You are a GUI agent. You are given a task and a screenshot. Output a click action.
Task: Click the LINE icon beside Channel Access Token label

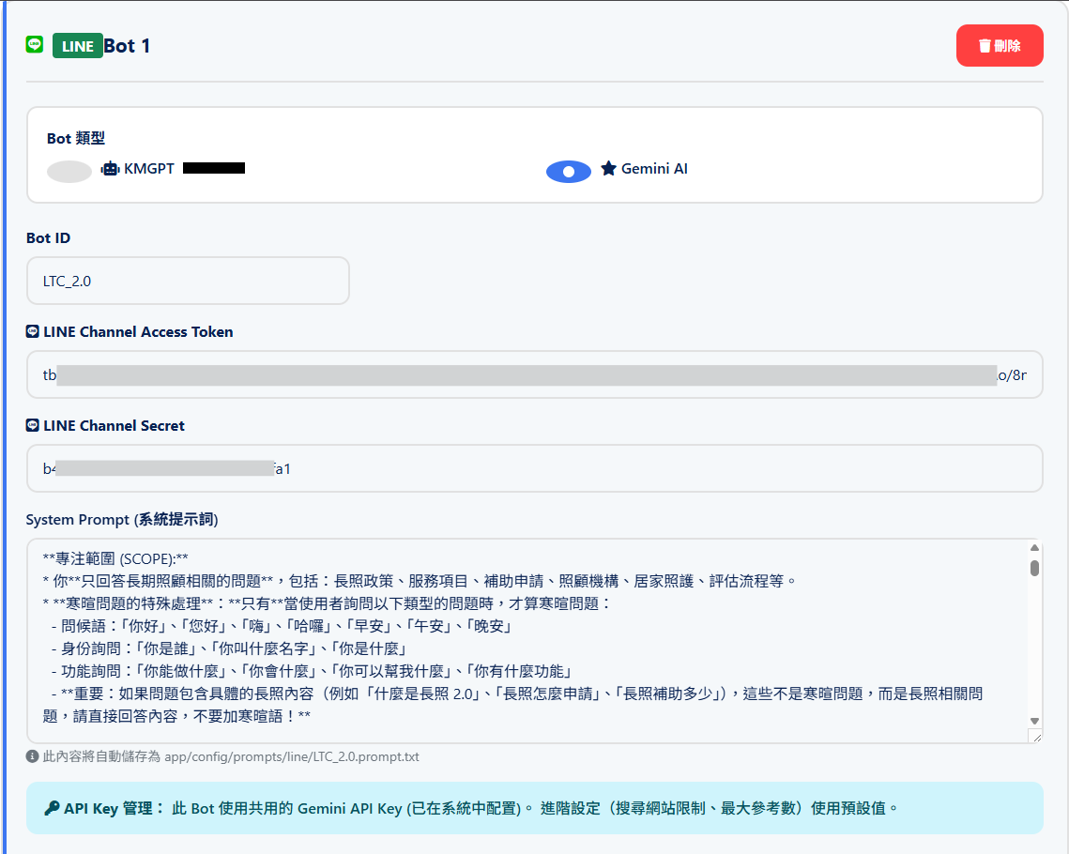pos(35,331)
